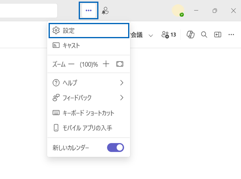
Task: Toggle the 新しいカレンダー switch
Action: 116,148
